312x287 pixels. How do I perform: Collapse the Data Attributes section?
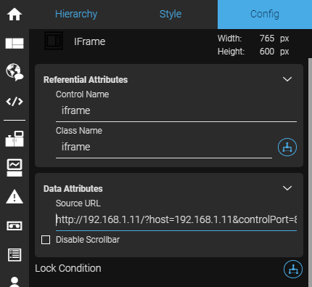click(x=287, y=188)
